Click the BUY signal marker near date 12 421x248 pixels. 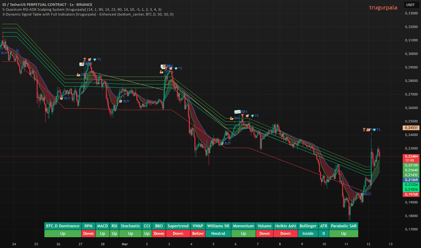pos(366,194)
